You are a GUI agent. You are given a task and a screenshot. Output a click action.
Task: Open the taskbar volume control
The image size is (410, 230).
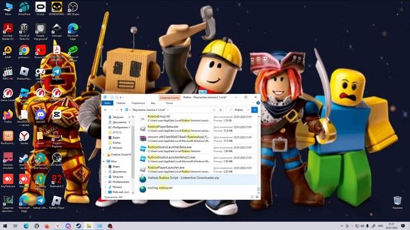click(x=363, y=226)
